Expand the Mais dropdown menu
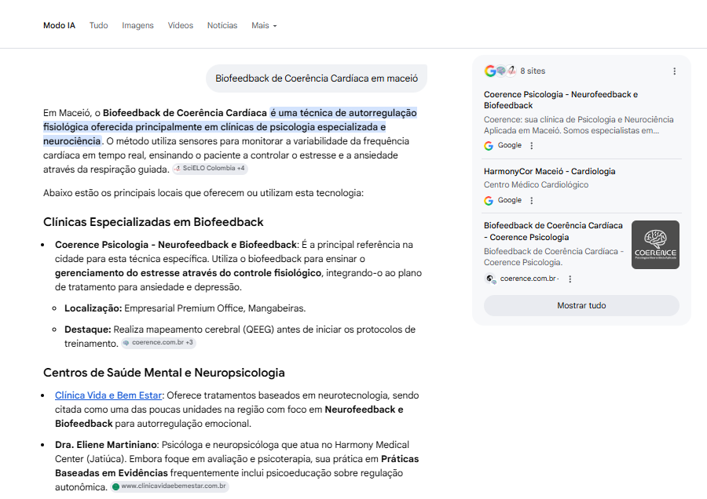The width and height of the screenshot is (707, 499). click(x=264, y=26)
